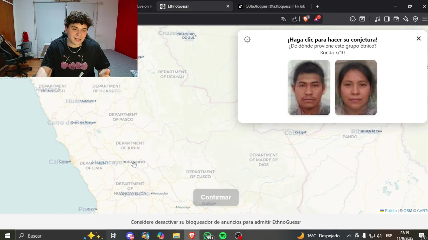Click Huancayo on the map

(134, 162)
